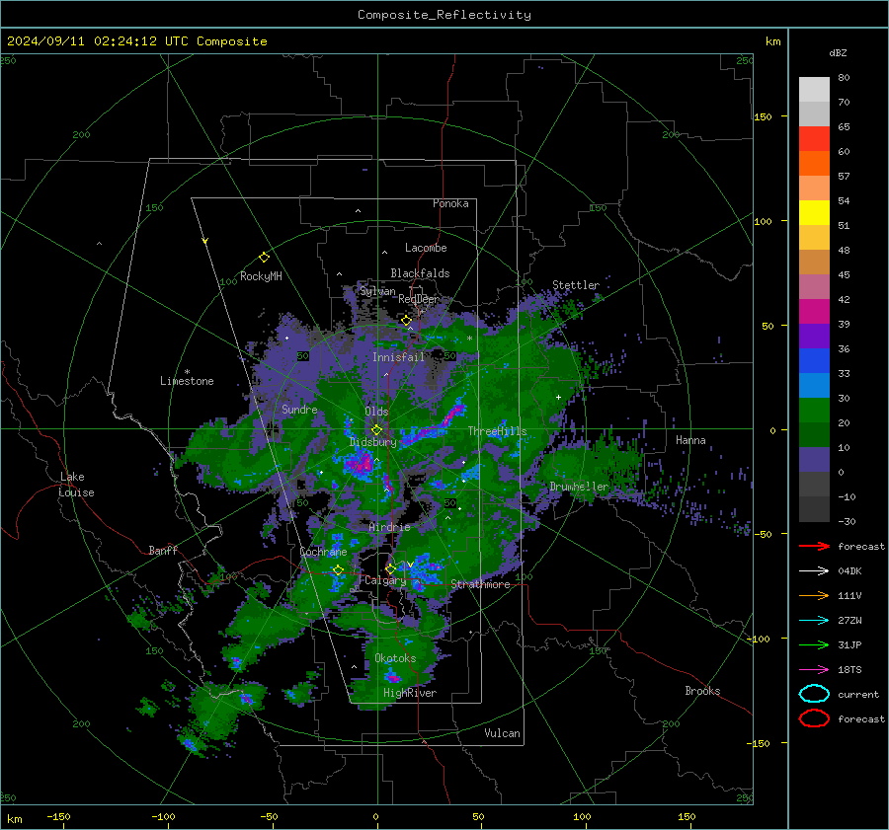
Task: Choose the 39 dBZ purple swatch
Action: 814,336
